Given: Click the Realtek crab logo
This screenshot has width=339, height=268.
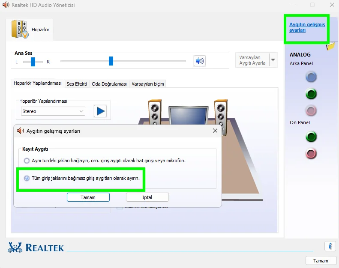Looking at the screenshot, I should [x=15, y=247].
